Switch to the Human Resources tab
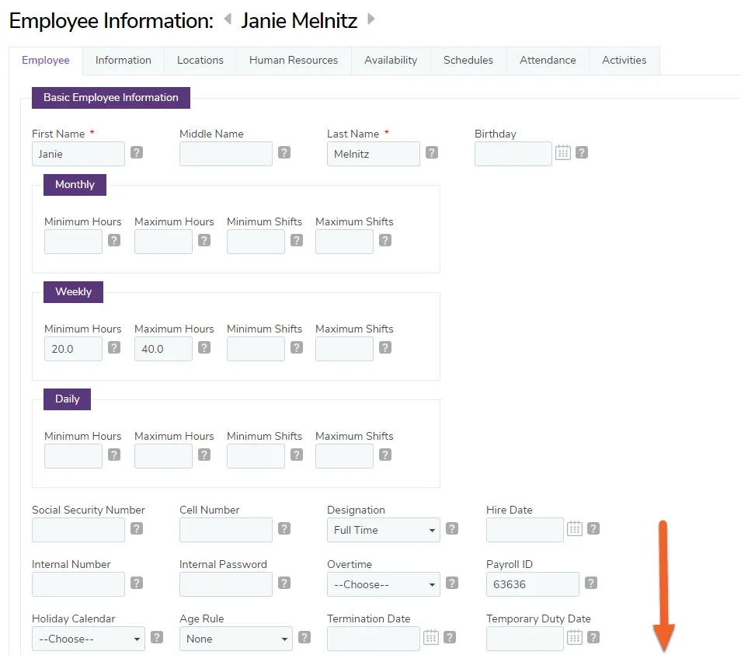 tap(294, 61)
